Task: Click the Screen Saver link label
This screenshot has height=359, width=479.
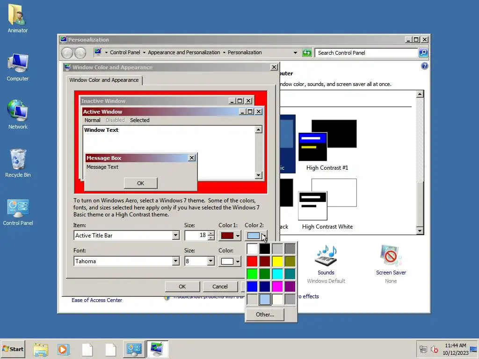Action: click(391, 273)
